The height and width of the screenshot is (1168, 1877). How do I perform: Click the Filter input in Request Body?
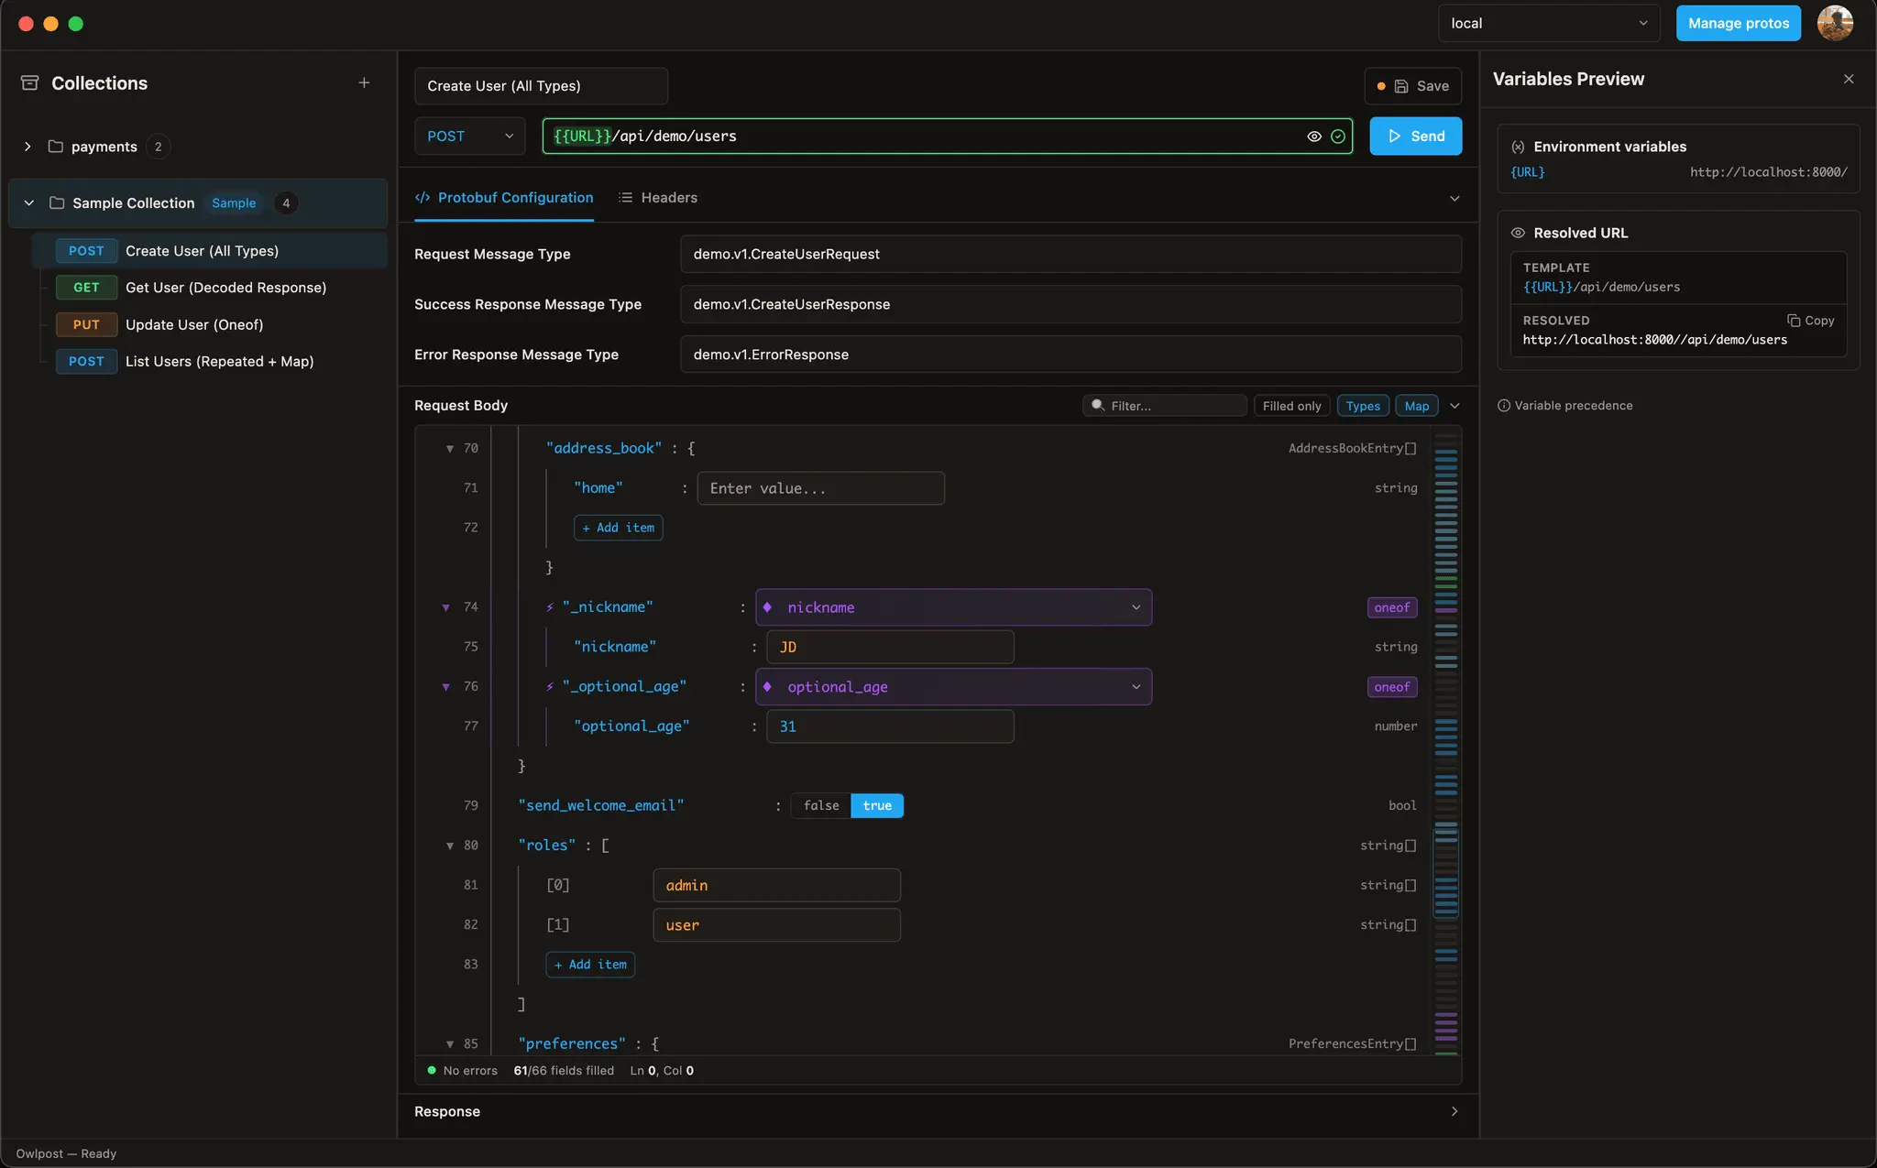coord(1164,406)
